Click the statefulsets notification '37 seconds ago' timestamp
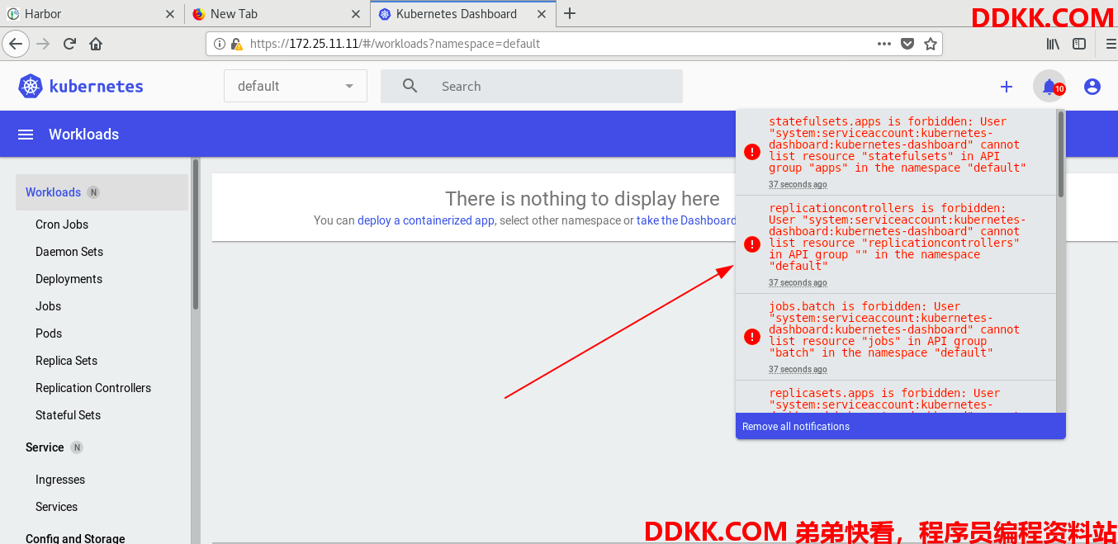Screen dimensions: 1118x544 coord(798,184)
